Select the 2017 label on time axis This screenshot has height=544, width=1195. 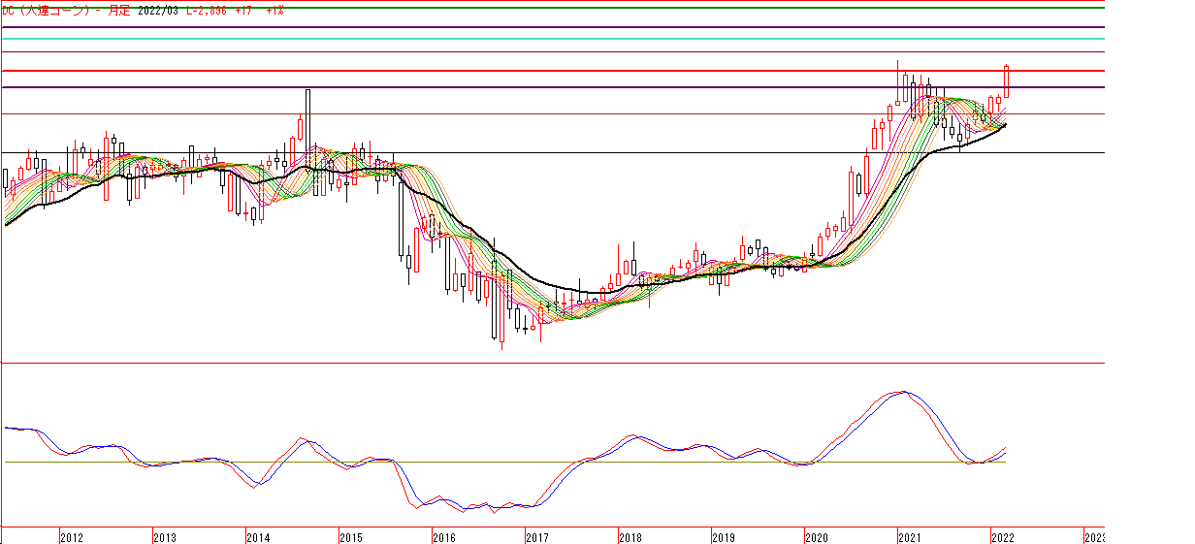537,537
